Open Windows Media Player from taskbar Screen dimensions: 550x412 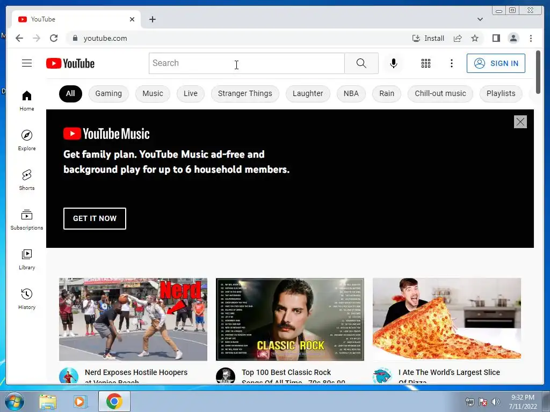click(x=80, y=401)
